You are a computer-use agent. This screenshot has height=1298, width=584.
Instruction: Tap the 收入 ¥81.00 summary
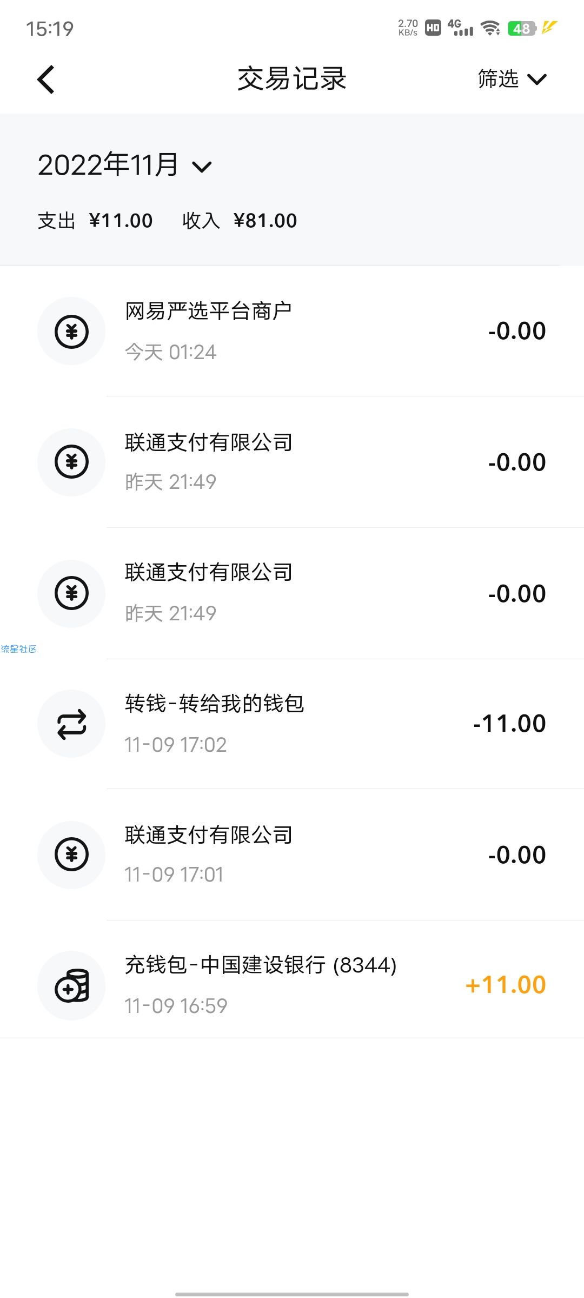[x=240, y=221]
